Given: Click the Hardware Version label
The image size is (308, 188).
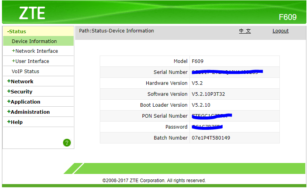Looking at the screenshot, I should pyautogui.click(x=167, y=83).
